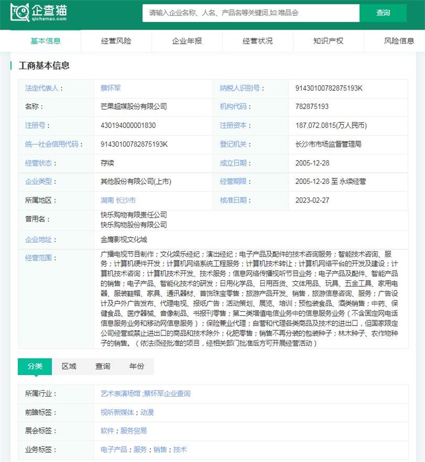Viewport: 425px width, 462px height.
Task: Open the 软件 exhibition tag
Action: point(107,431)
